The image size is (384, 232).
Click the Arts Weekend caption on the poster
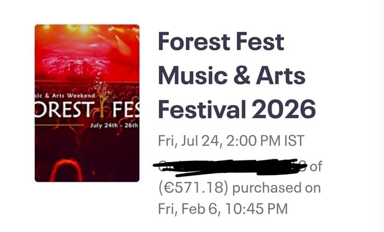[73, 96]
